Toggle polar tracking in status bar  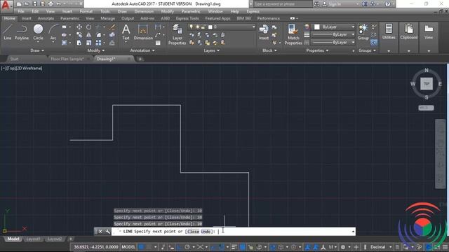[x=187, y=247]
